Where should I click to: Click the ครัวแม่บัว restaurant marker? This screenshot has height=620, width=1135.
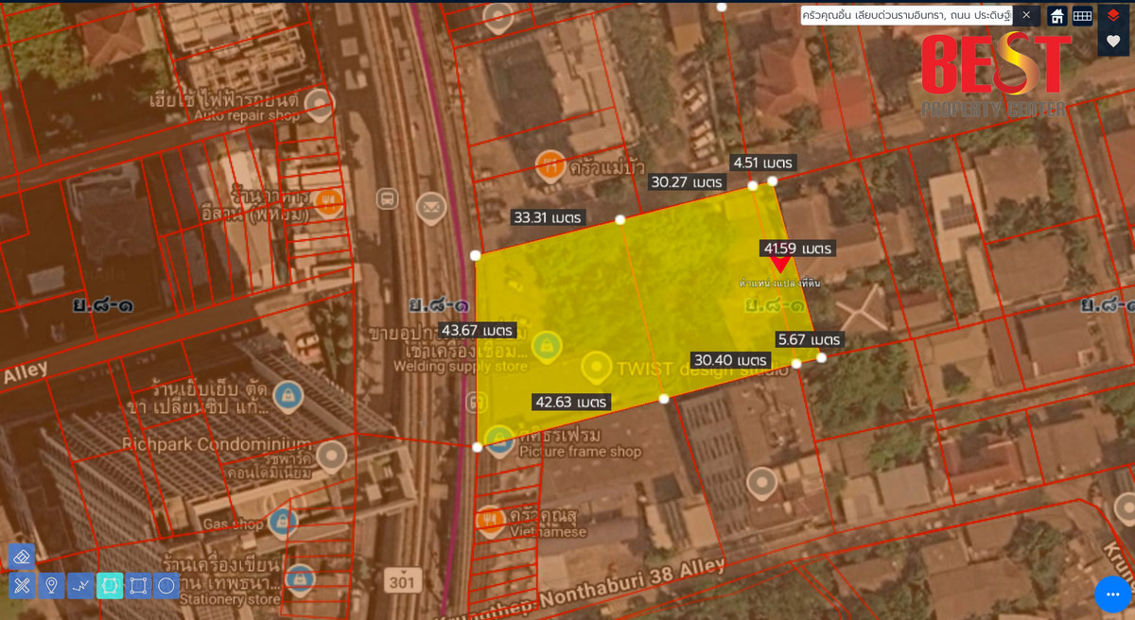(x=550, y=165)
